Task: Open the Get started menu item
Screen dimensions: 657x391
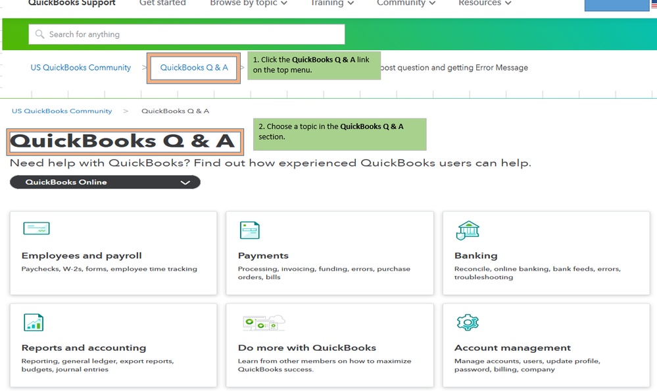Action: pos(162,3)
